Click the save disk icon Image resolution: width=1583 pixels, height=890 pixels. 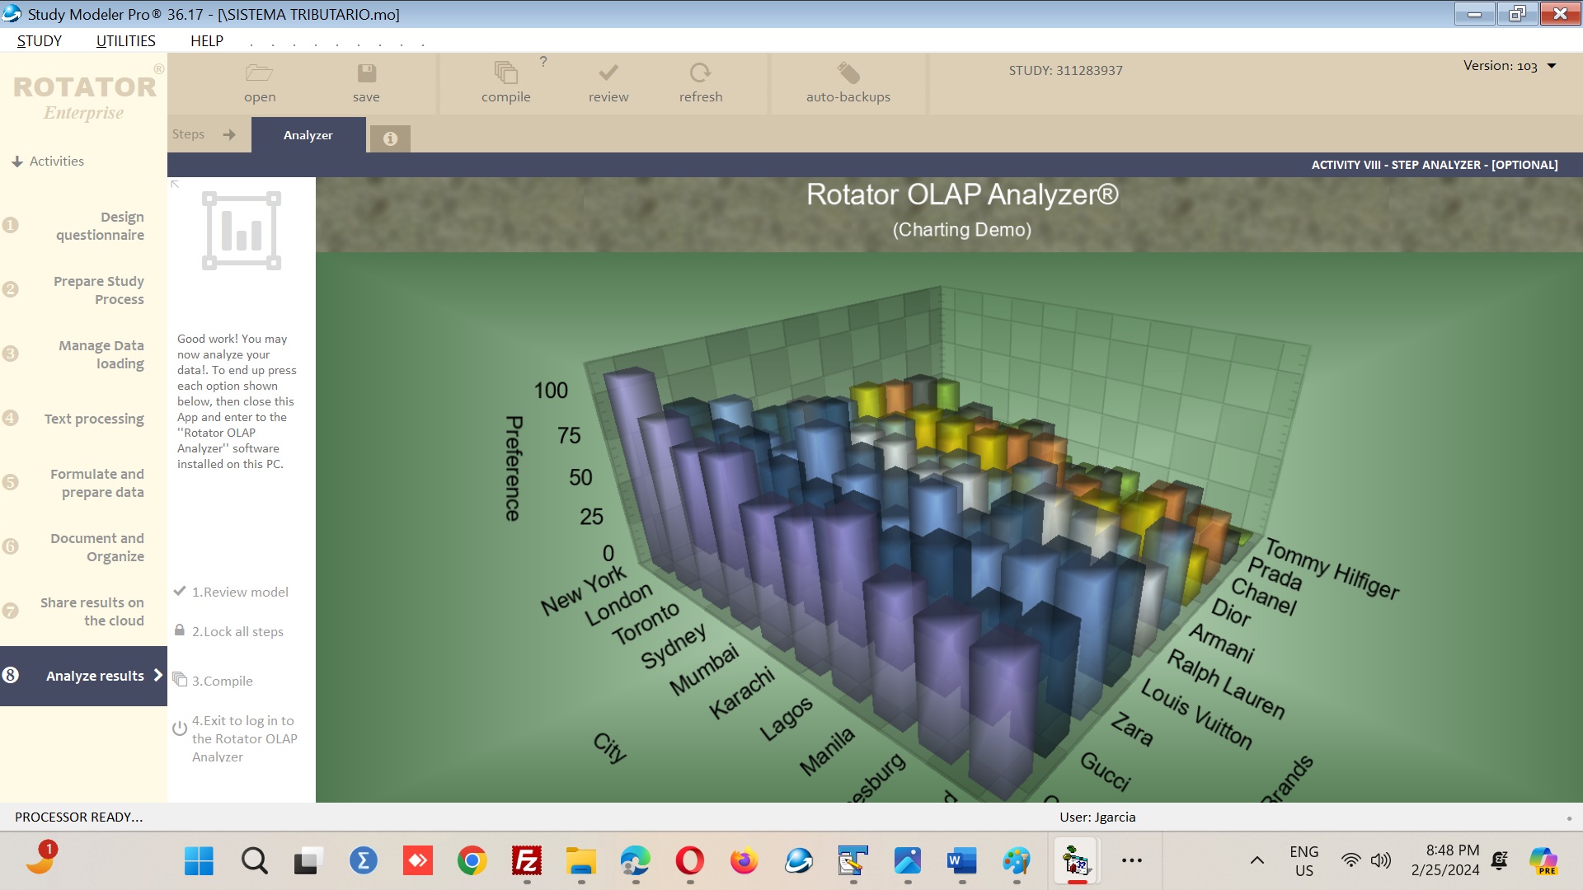click(366, 73)
